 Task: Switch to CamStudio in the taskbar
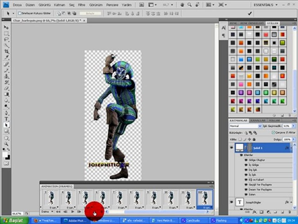[x=193, y=221]
